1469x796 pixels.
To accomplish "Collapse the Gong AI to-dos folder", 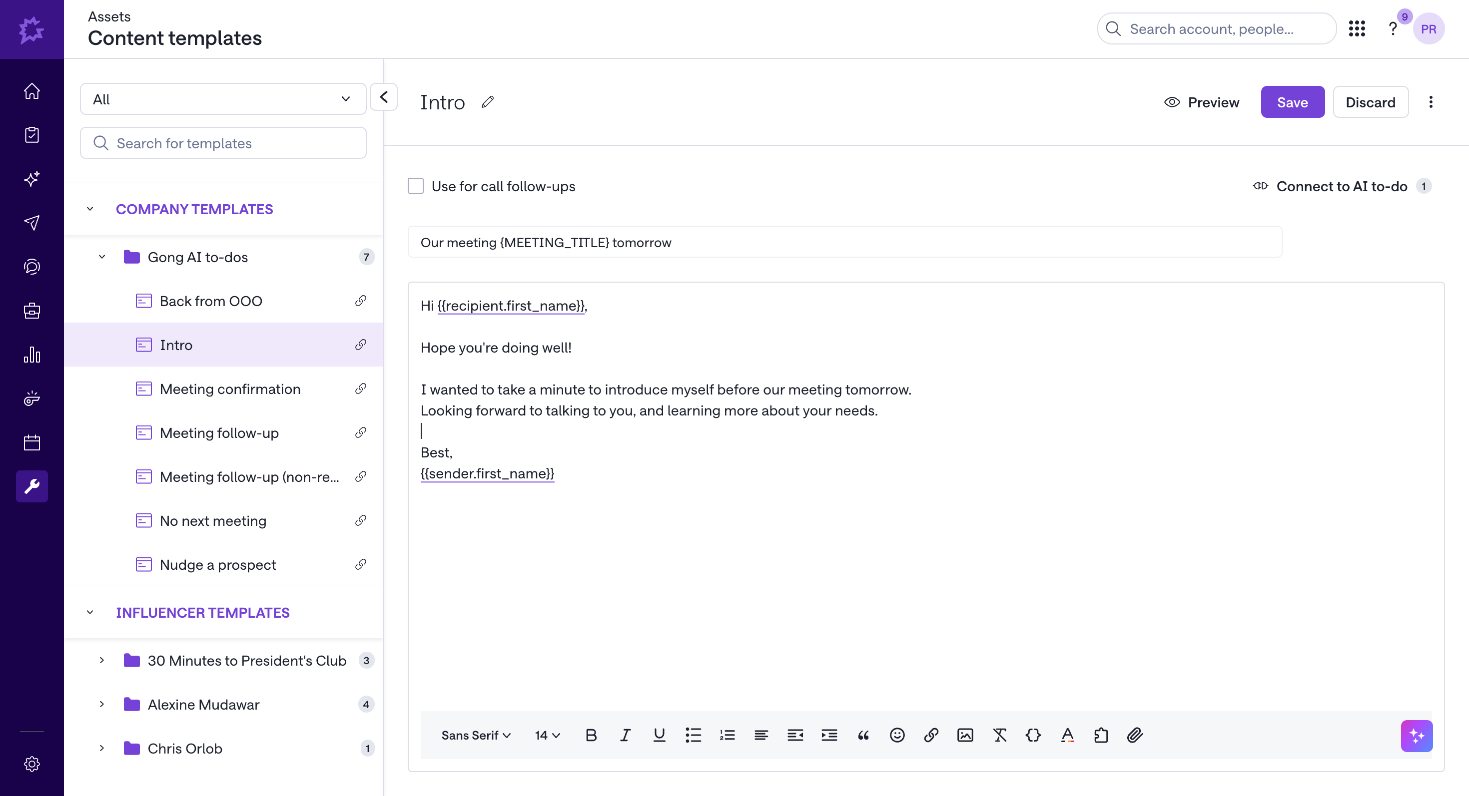I will [x=102, y=257].
